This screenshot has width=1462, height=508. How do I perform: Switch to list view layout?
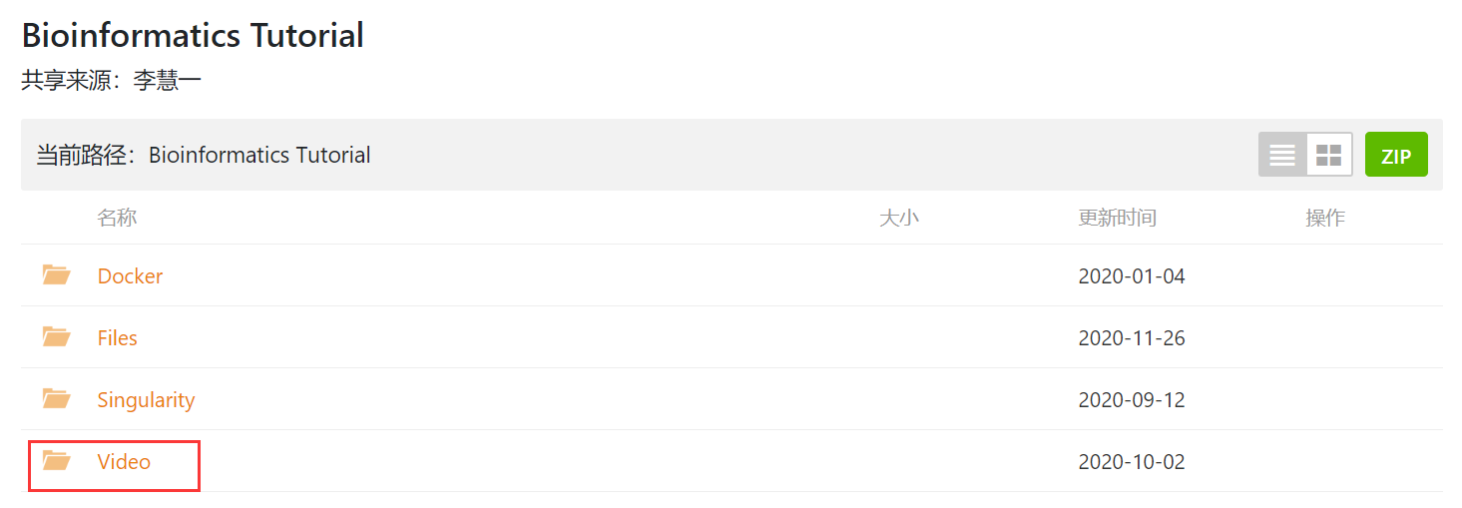1282,155
